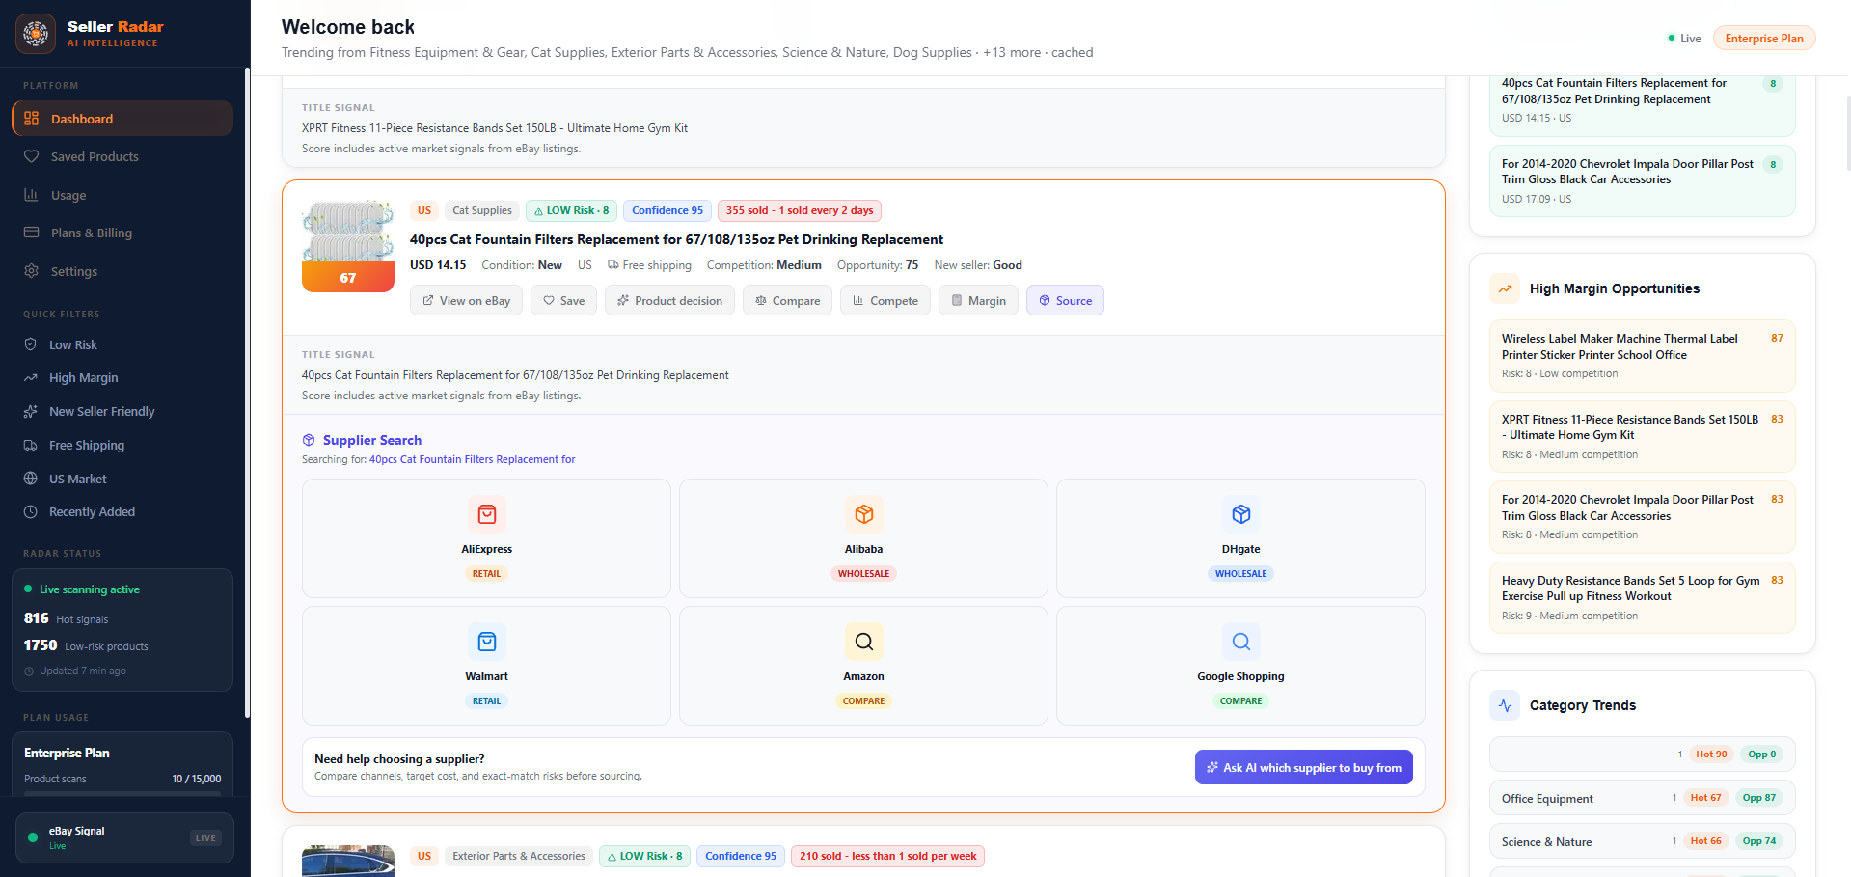Screen dimensions: 1851x877
Task: Click the Supplier Search query link text
Action: coord(472,459)
